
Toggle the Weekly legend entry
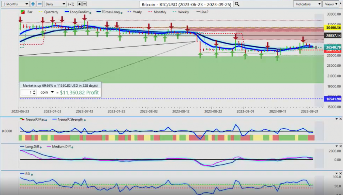tap(181, 12)
